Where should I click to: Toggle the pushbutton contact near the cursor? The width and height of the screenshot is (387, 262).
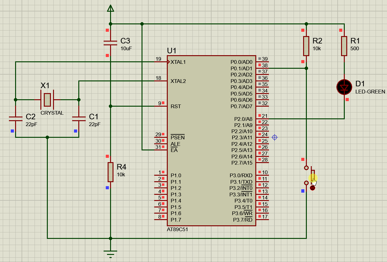click(x=312, y=177)
